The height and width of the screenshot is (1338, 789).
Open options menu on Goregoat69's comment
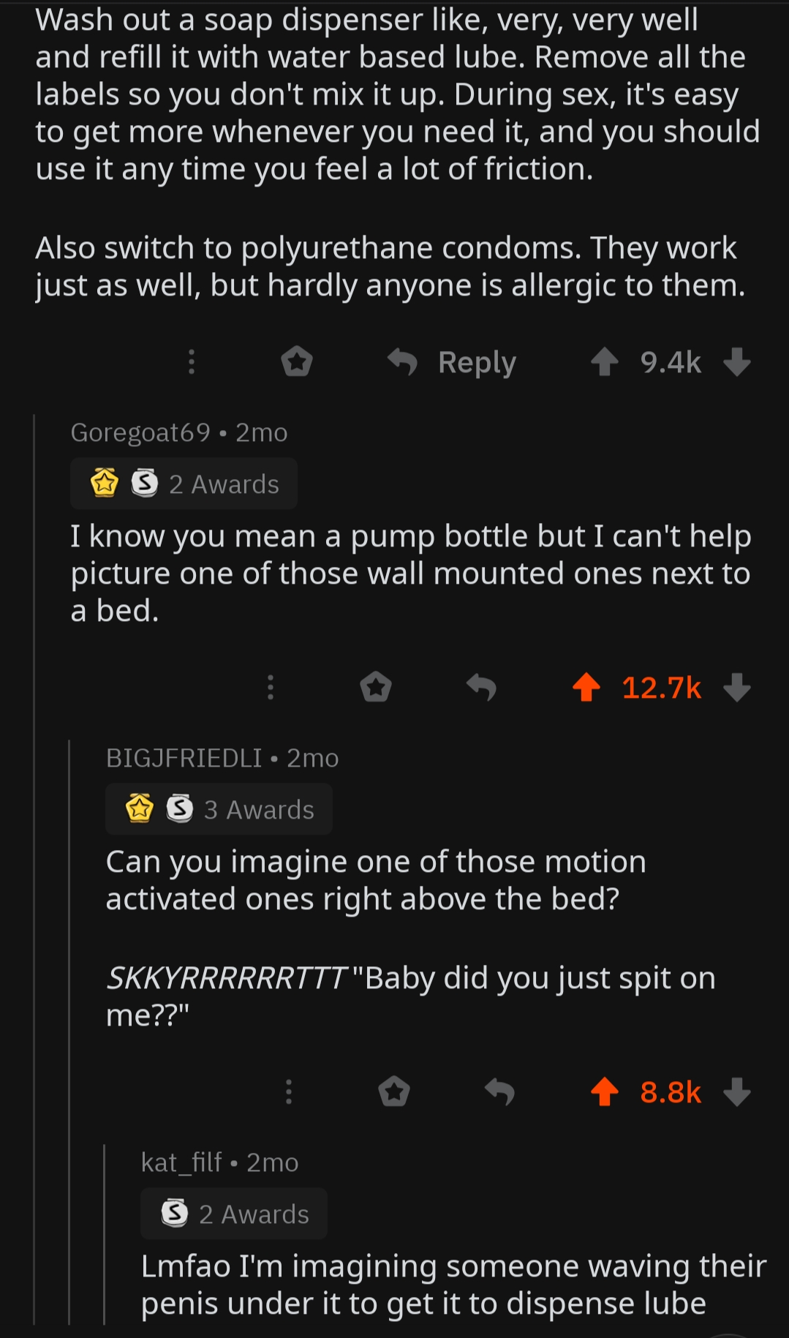click(271, 687)
